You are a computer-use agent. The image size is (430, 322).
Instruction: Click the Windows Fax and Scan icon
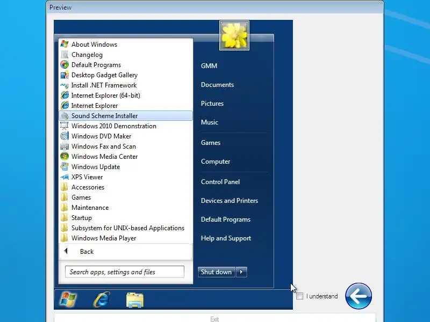64,146
